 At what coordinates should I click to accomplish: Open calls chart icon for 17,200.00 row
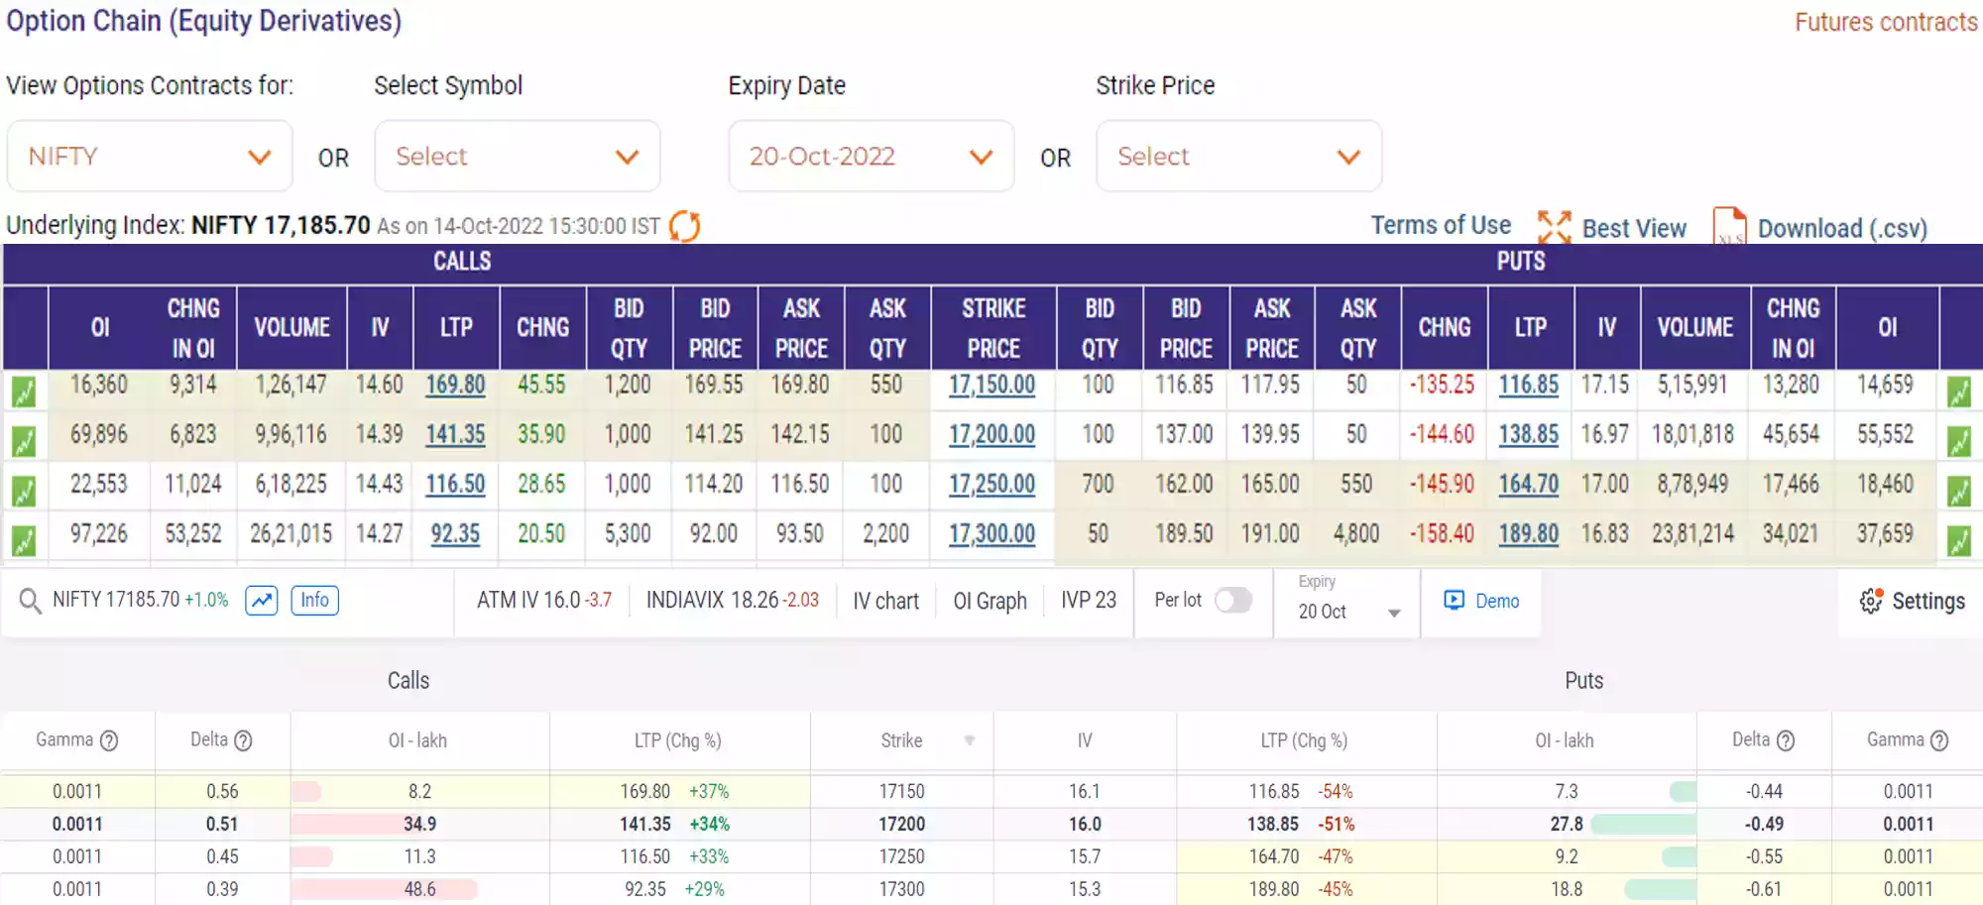click(24, 441)
